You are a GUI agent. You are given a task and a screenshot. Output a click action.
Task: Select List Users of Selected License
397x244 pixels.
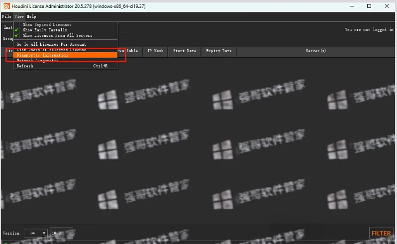[x=65, y=50]
